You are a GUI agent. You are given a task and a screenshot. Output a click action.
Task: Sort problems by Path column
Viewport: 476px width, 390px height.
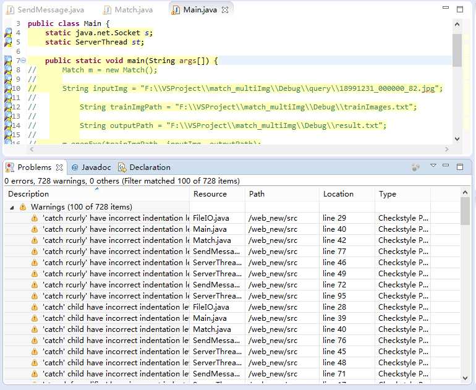[x=282, y=194]
